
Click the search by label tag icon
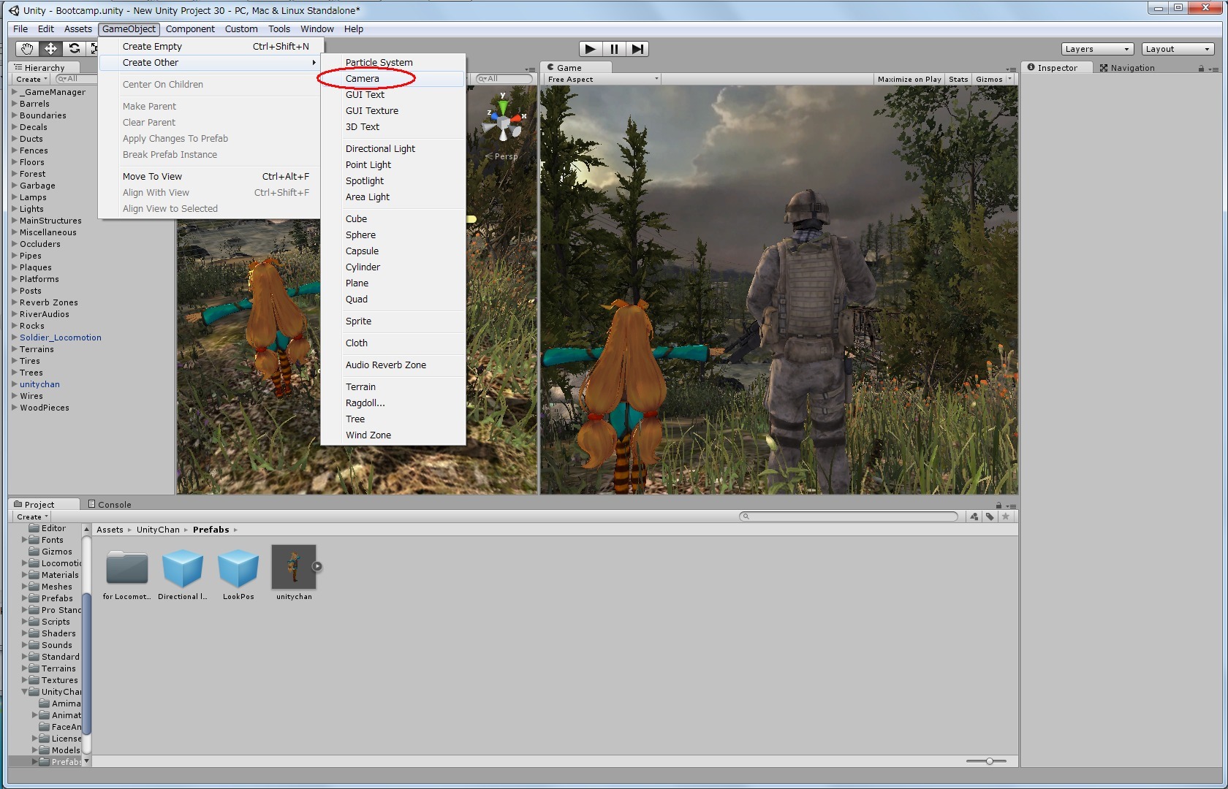coord(990,517)
